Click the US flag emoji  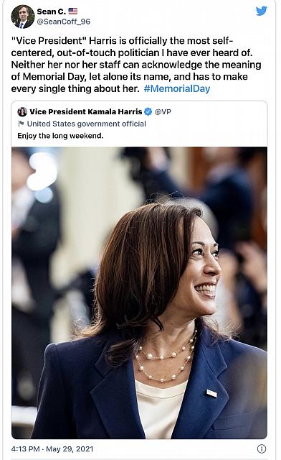73,11
